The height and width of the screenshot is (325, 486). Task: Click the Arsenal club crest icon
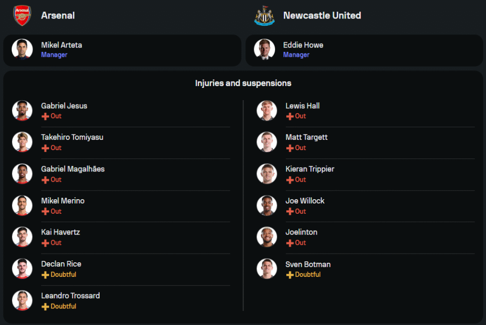pos(22,16)
